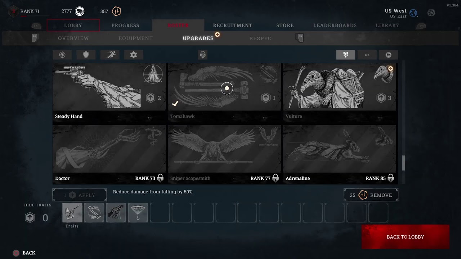Sort traits by the round coin icon
The width and height of the screenshot is (461, 259).
pos(388,55)
